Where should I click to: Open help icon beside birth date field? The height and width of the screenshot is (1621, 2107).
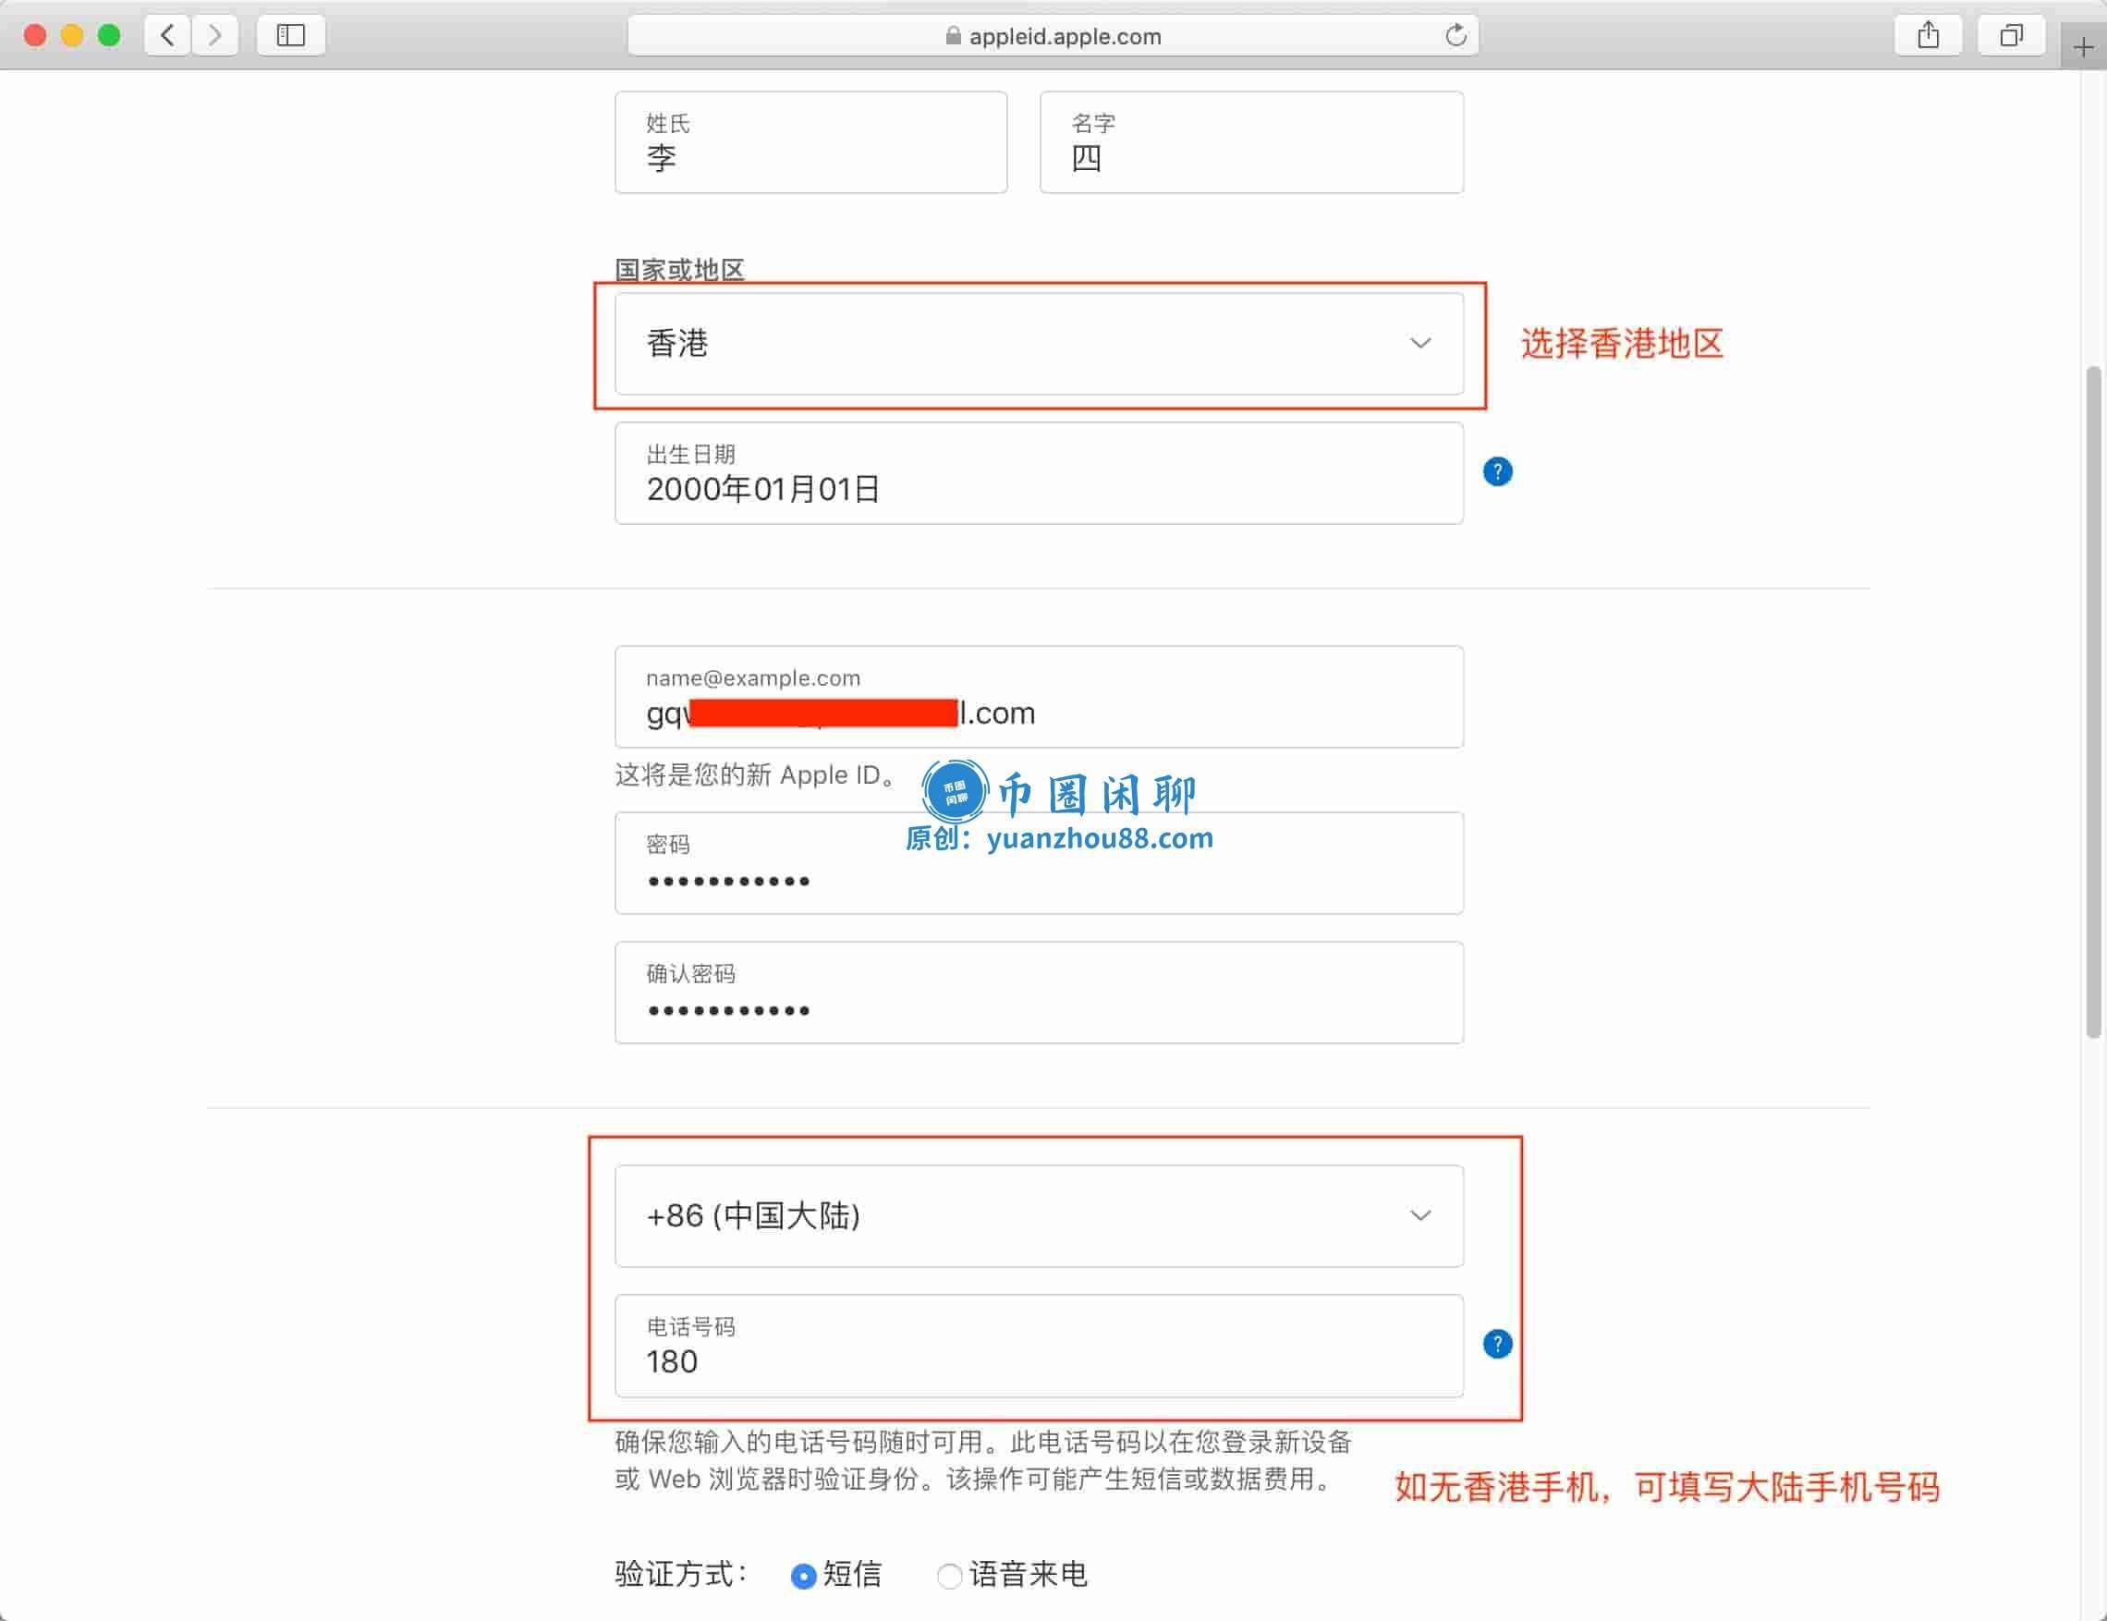tap(1497, 472)
